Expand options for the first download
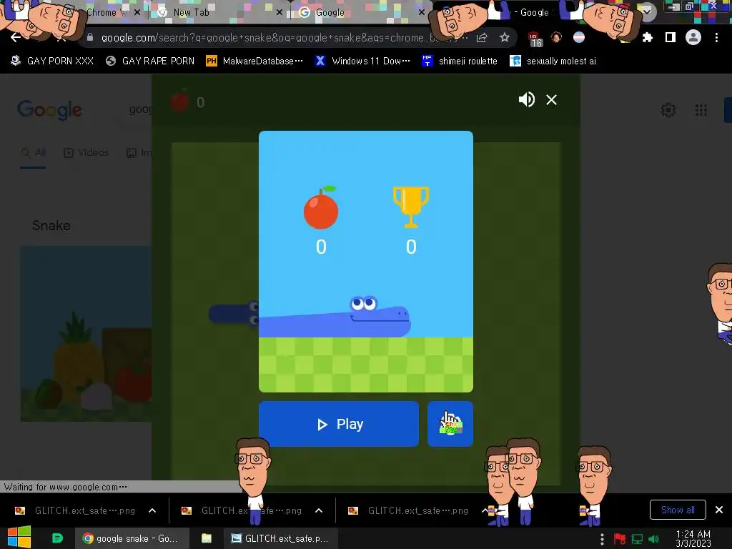732x549 pixels. point(152,510)
